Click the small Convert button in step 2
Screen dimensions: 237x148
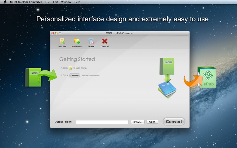75,75
